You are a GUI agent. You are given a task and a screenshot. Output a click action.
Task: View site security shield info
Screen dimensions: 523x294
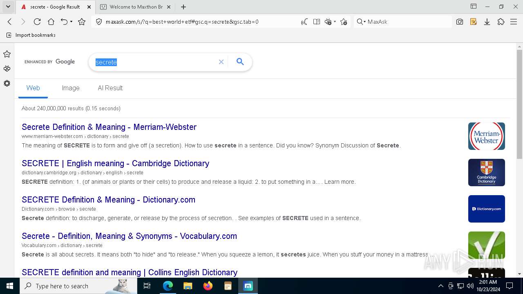pyautogui.click(x=98, y=22)
